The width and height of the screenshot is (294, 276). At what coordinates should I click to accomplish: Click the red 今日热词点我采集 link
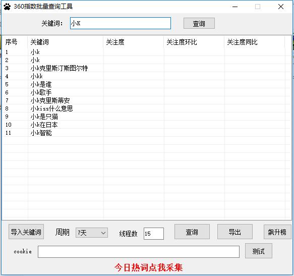(148, 267)
